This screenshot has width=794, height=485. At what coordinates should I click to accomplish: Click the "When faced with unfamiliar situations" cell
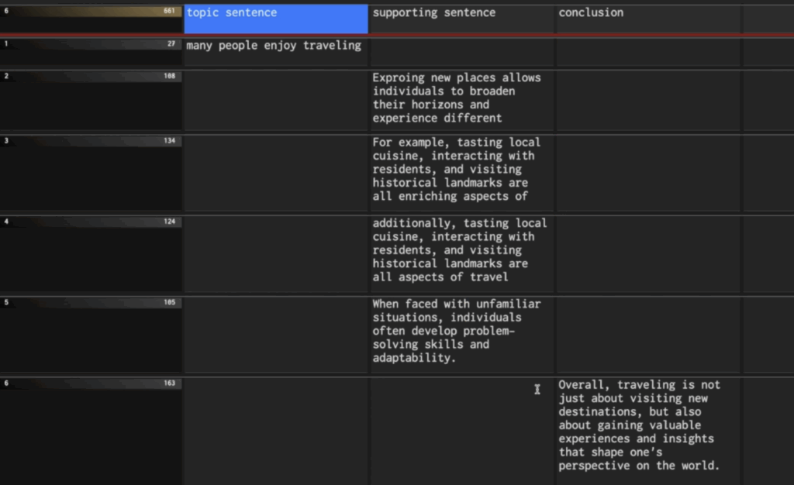coord(462,332)
